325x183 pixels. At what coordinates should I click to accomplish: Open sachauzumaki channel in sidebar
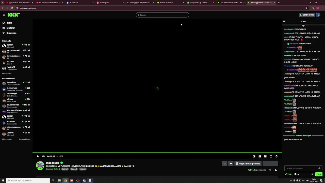[16, 51]
